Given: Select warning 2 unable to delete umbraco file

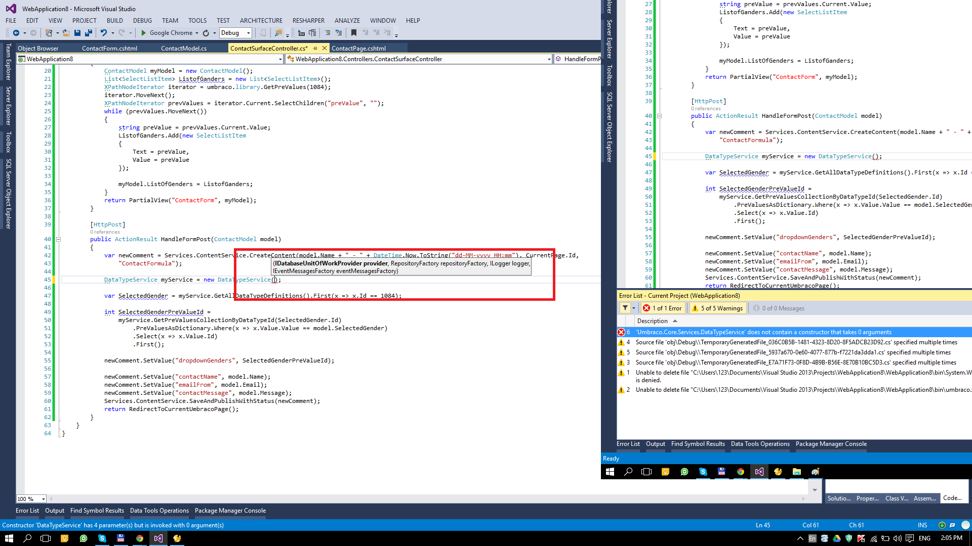Looking at the screenshot, I should tap(794, 390).
